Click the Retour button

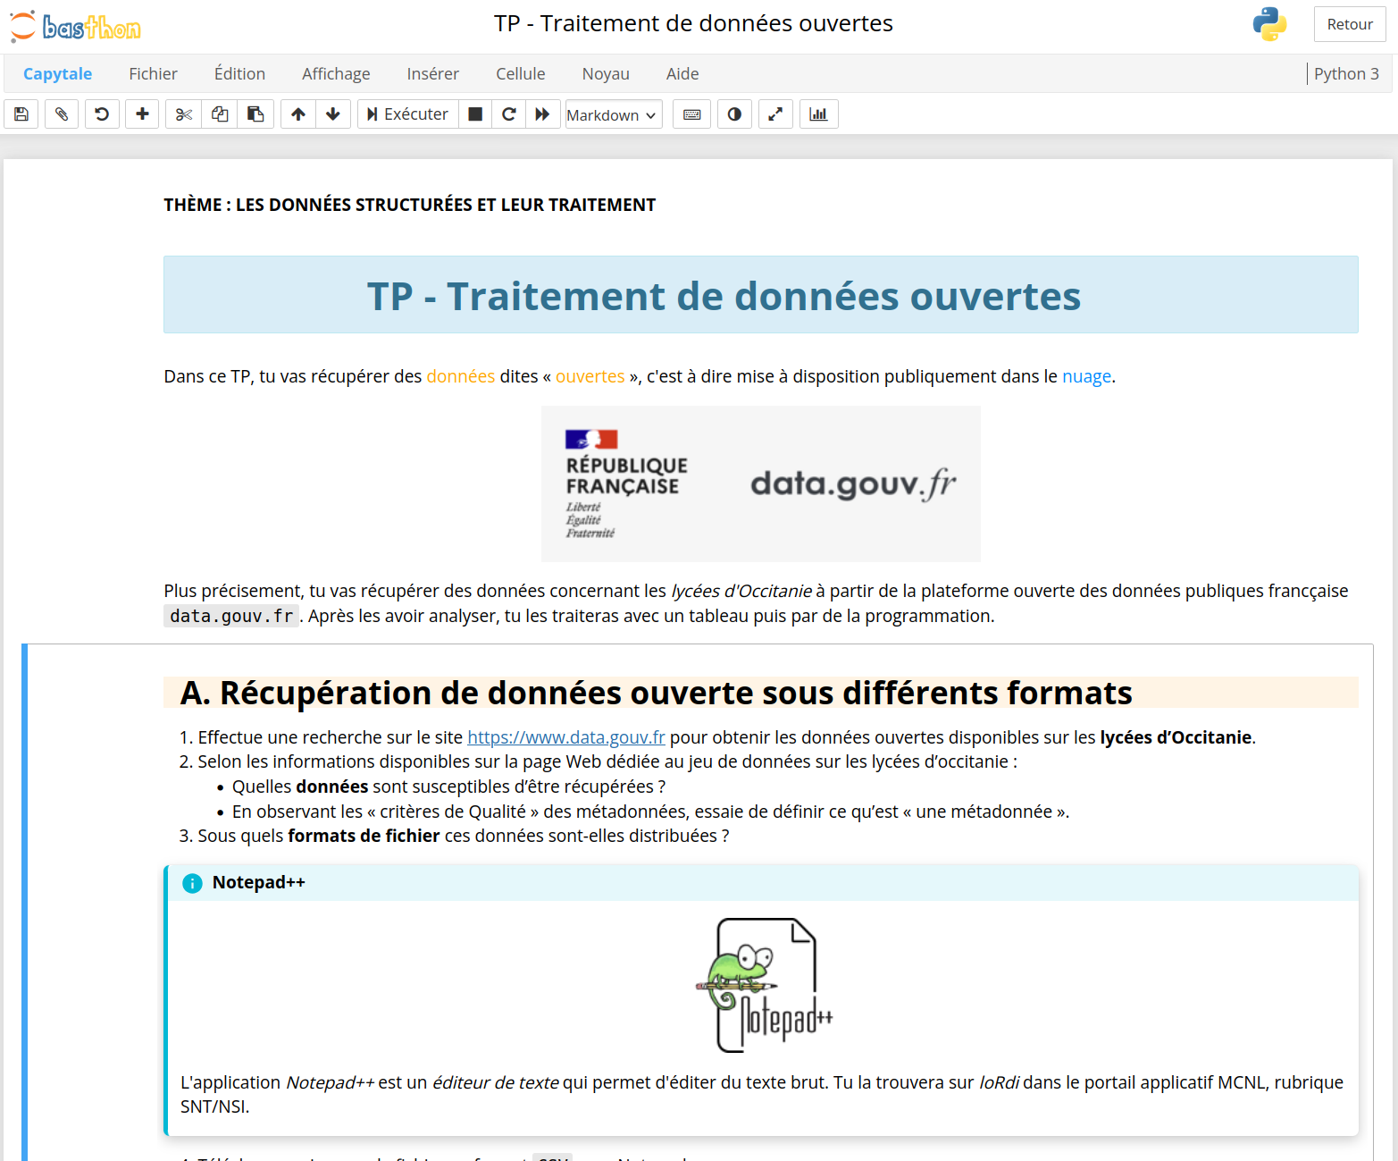1350,24
